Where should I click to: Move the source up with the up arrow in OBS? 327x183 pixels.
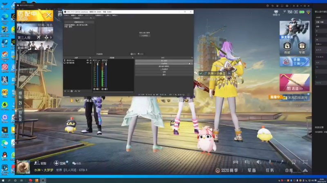[76, 91]
